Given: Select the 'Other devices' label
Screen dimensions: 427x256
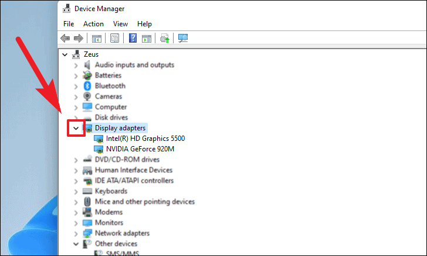Looking at the screenshot, I should tap(116, 244).
